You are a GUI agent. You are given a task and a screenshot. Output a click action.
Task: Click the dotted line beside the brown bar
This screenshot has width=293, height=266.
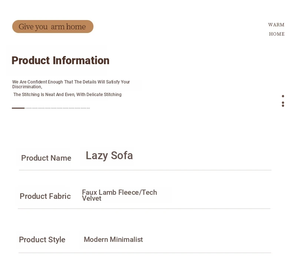[x=57, y=108]
